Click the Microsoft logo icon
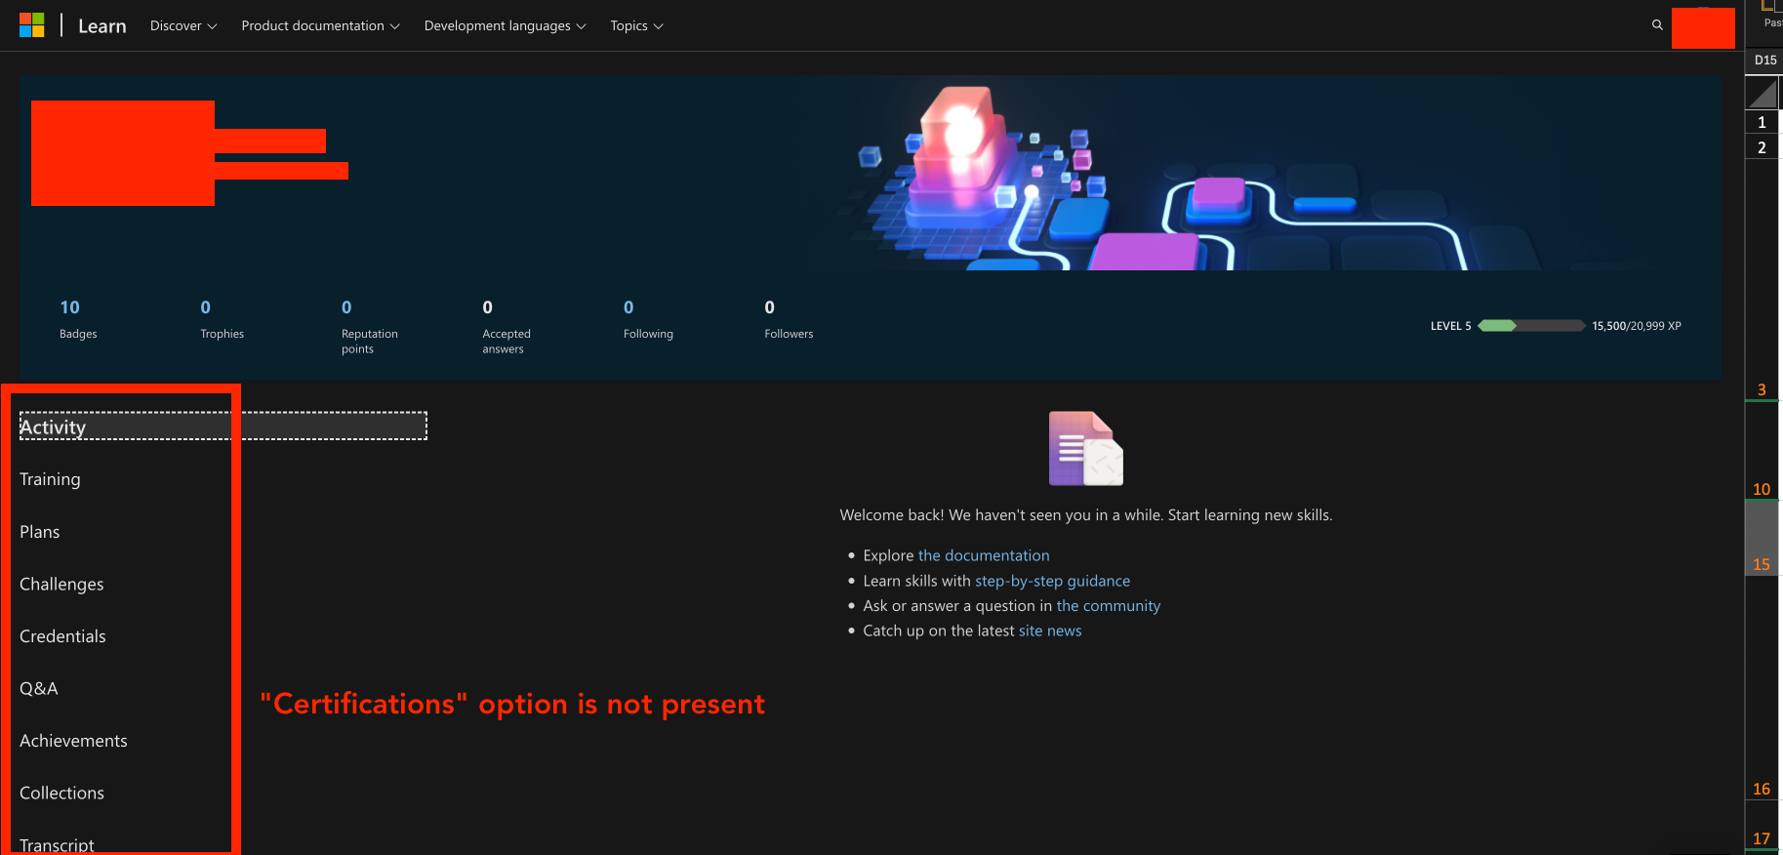Viewport: 1783px width, 855px height. pos(32,25)
